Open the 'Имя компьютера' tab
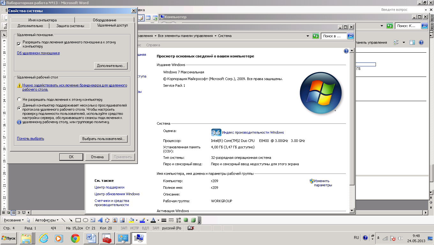The width and height of the screenshot is (434, 245). click(42, 20)
